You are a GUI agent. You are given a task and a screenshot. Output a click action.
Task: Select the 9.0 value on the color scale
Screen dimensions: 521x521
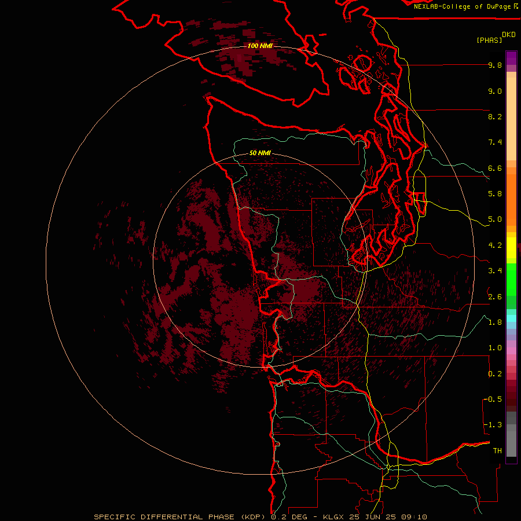[x=495, y=91]
